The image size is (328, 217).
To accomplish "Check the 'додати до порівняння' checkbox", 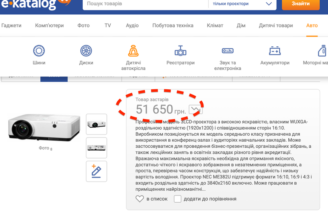I will (178, 199).
